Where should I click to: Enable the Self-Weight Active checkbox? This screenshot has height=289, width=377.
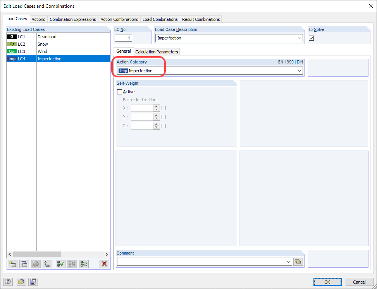pyautogui.click(x=119, y=92)
